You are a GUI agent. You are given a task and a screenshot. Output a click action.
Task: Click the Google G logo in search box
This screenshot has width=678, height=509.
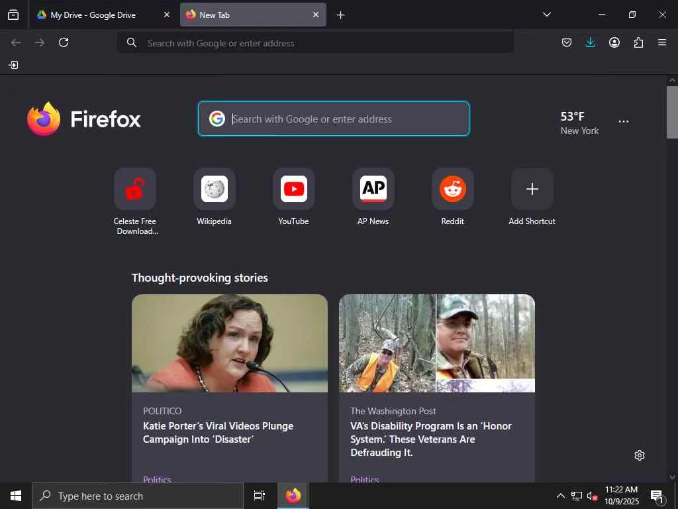217,119
